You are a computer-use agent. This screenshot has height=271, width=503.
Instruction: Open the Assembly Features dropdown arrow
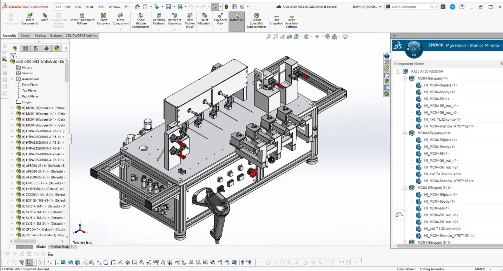point(159,29)
